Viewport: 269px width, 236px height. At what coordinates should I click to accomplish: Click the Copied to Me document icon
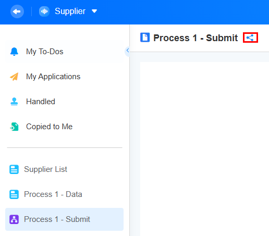tap(14, 127)
